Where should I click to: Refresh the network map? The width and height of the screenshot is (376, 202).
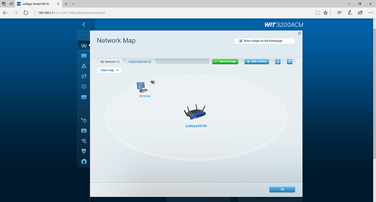pyautogui.click(x=290, y=62)
